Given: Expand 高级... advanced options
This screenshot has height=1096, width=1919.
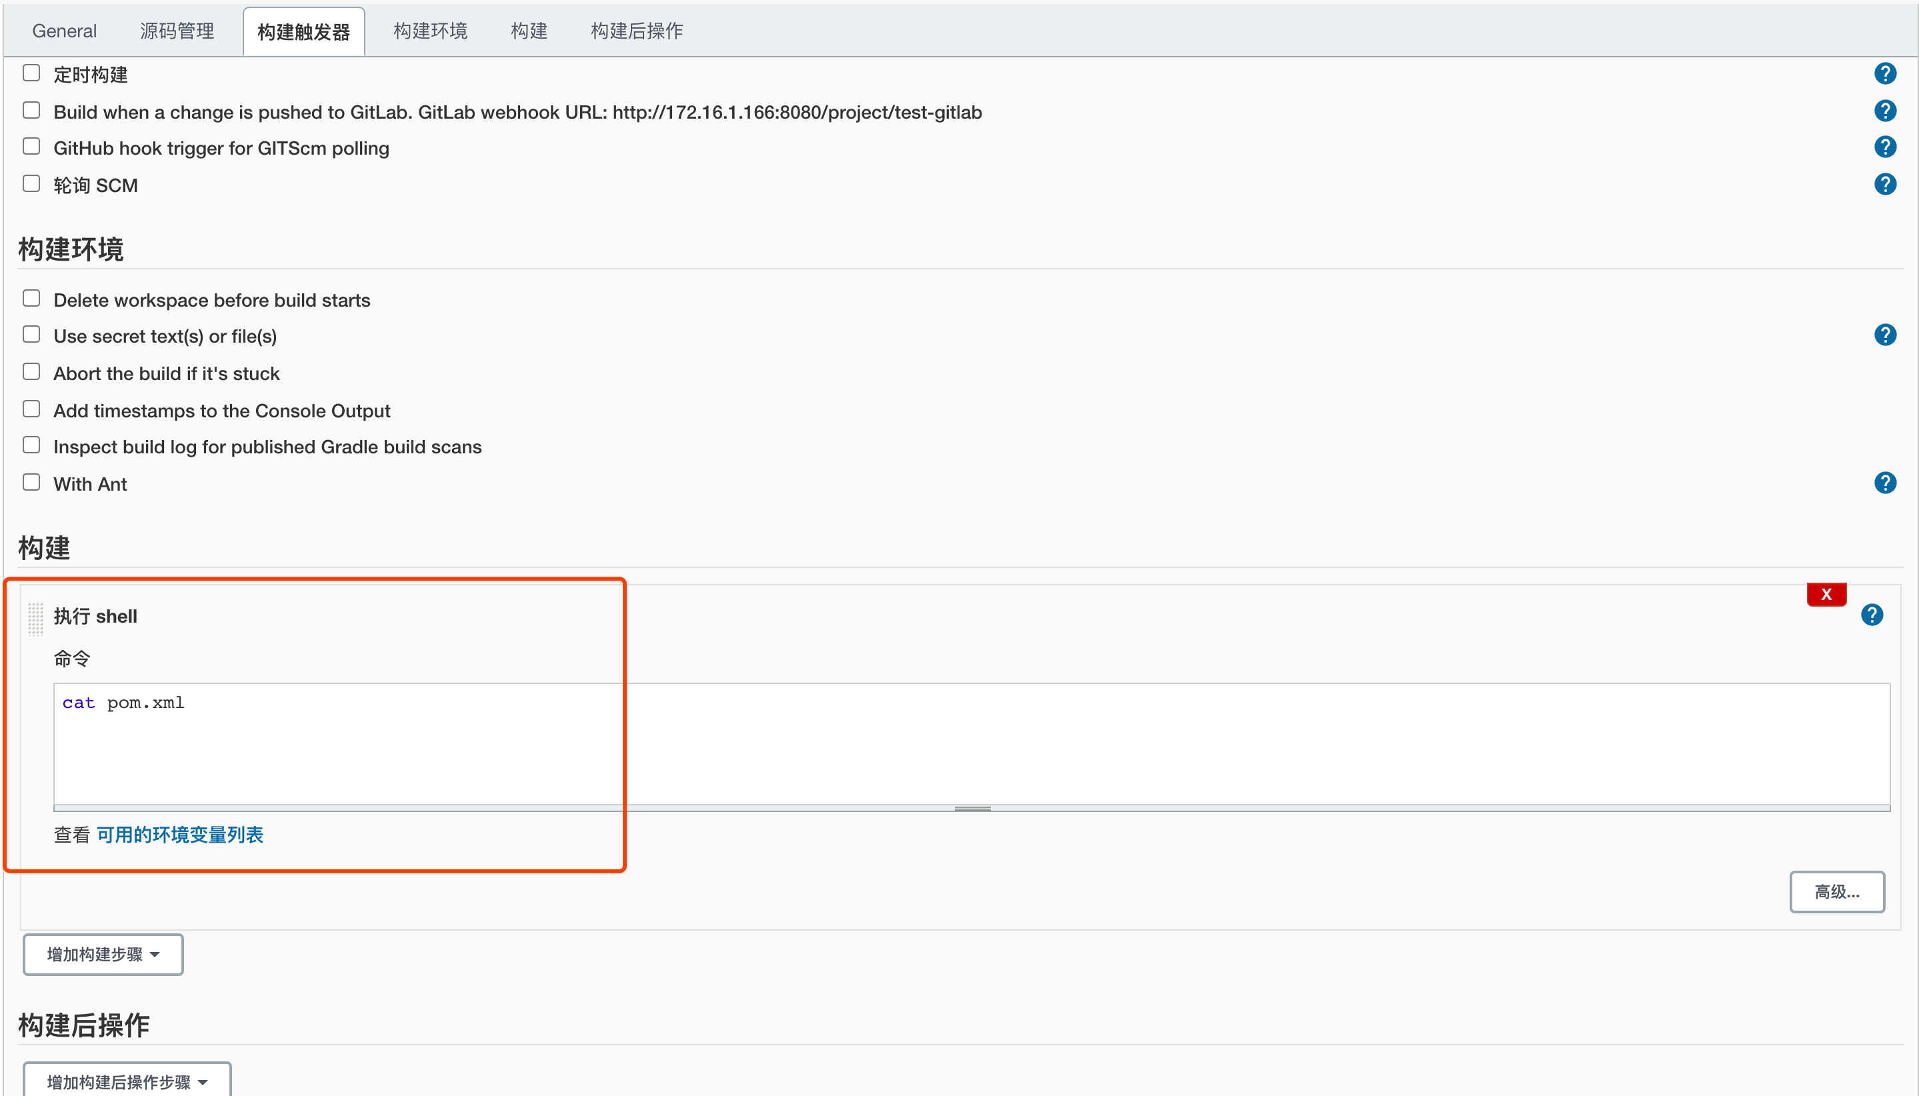Looking at the screenshot, I should [x=1836, y=892].
